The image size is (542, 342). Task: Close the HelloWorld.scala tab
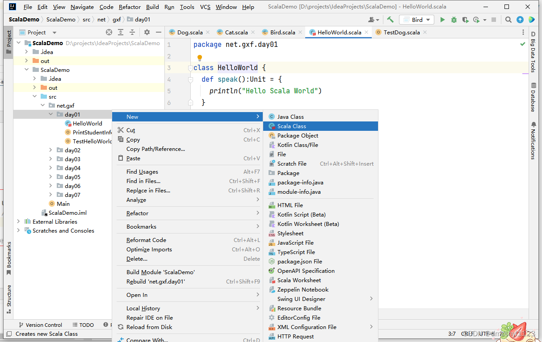(366, 32)
